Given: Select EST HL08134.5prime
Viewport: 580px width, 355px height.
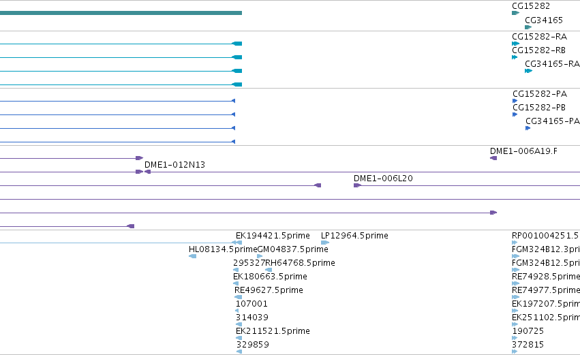Looking at the screenshot, I should tap(223, 249).
